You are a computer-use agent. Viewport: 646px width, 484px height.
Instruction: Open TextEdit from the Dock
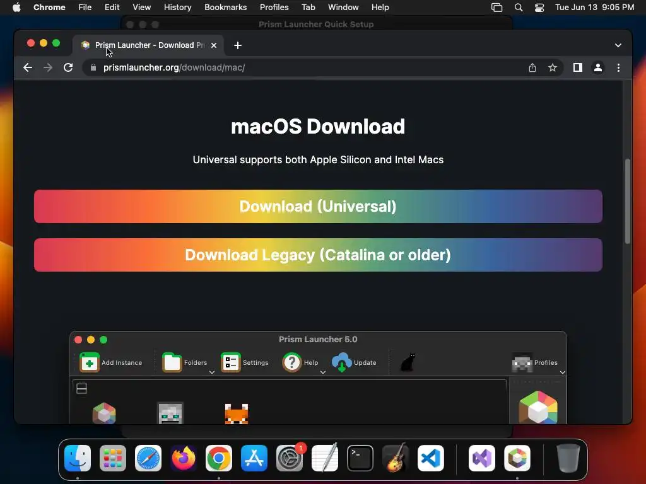point(325,458)
